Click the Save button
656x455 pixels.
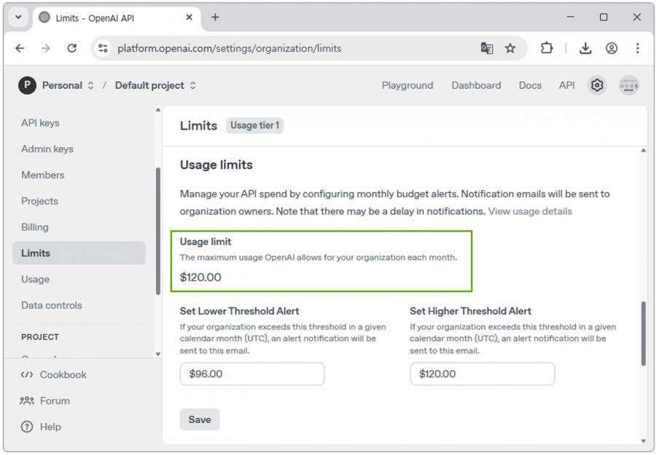tap(200, 419)
